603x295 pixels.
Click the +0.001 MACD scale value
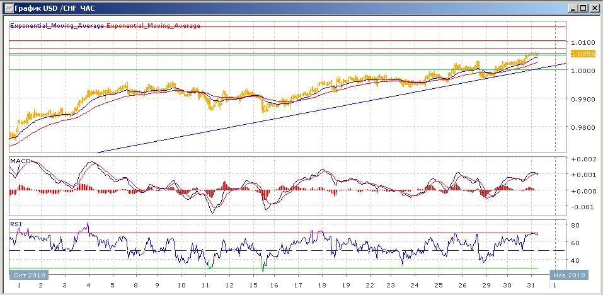(x=585, y=175)
